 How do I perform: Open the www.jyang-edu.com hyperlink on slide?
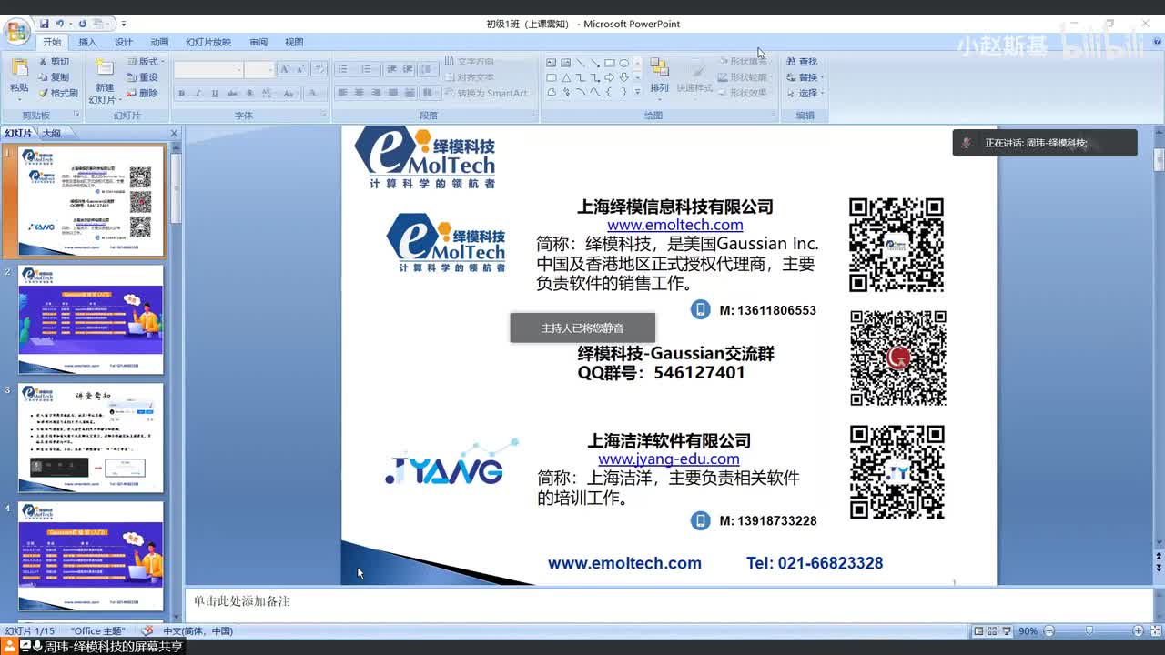pyautogui.click(x=669, y=458)
